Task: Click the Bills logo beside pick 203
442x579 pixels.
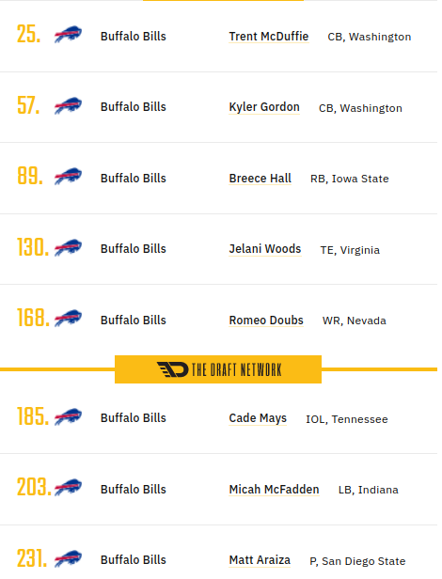Action: [x=69, y=488]
